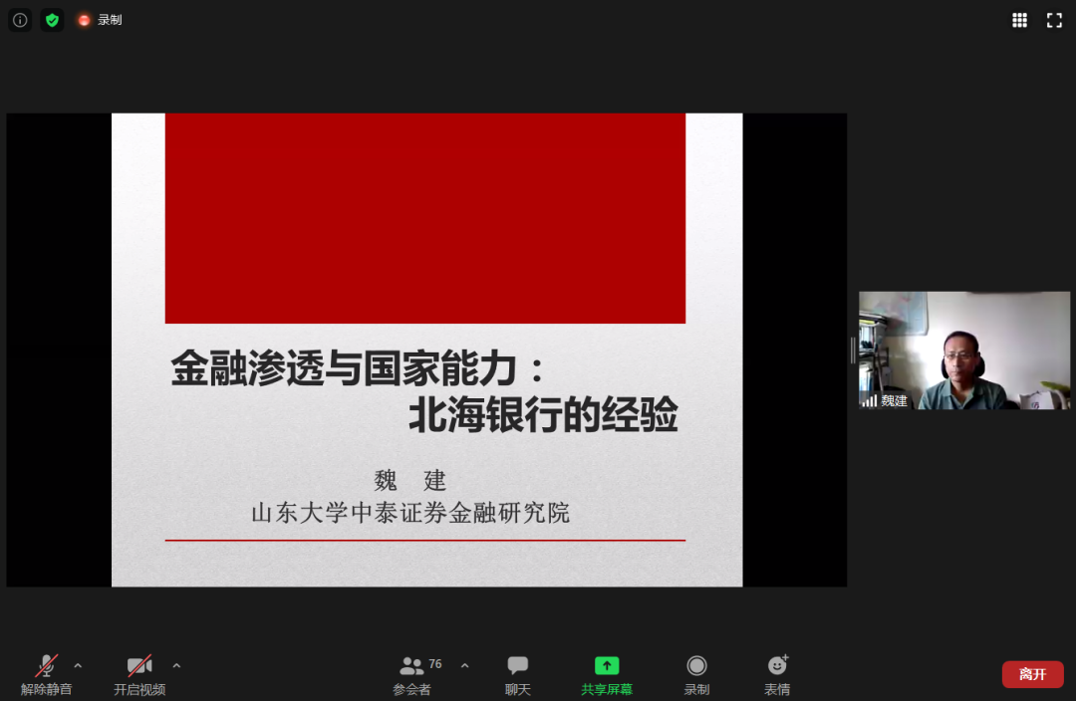
Task: Open the meeting information icon
Action: pos(20,20)
